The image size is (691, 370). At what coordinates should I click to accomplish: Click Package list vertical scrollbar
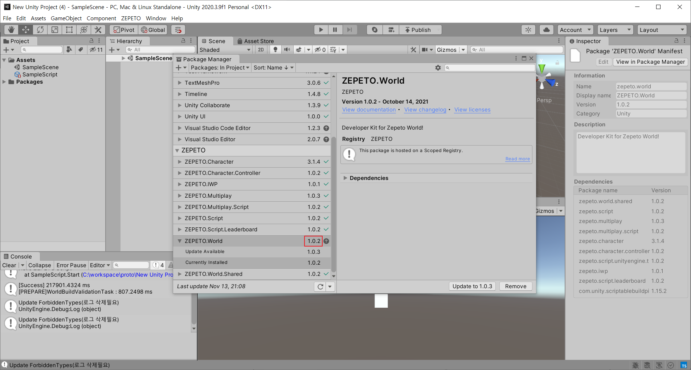click(334, 205)
